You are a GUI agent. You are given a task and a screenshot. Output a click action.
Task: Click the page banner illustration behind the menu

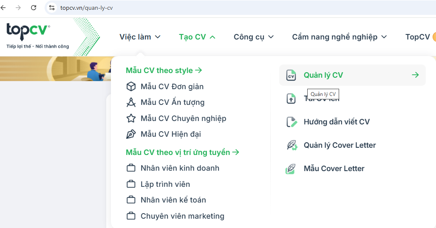56,69
